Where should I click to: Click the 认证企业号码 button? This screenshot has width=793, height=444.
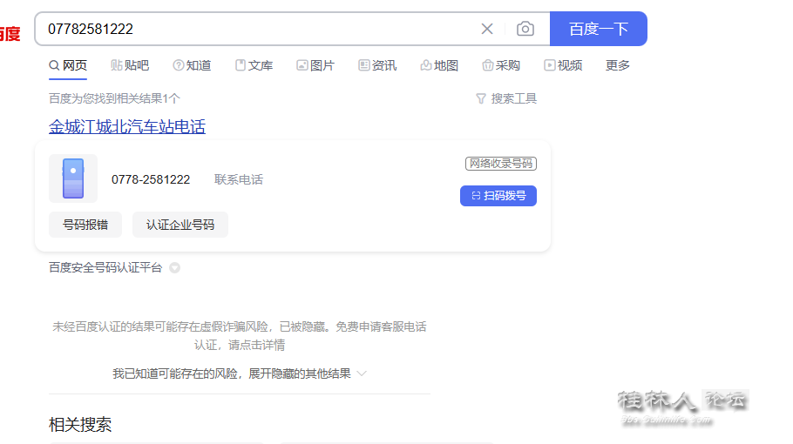point(180,225)
